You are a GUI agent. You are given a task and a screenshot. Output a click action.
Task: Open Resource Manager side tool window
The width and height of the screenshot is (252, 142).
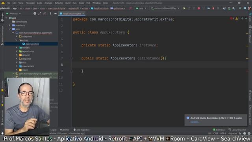click(2, 35)
